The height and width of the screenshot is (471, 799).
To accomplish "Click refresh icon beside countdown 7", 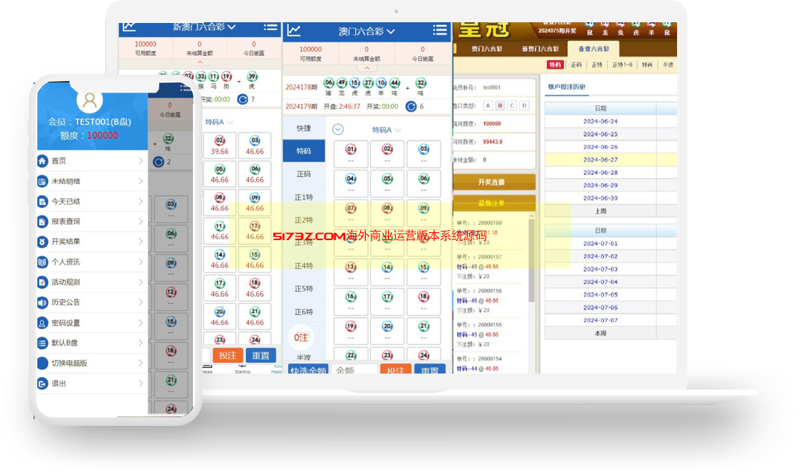I will (242, 100).
